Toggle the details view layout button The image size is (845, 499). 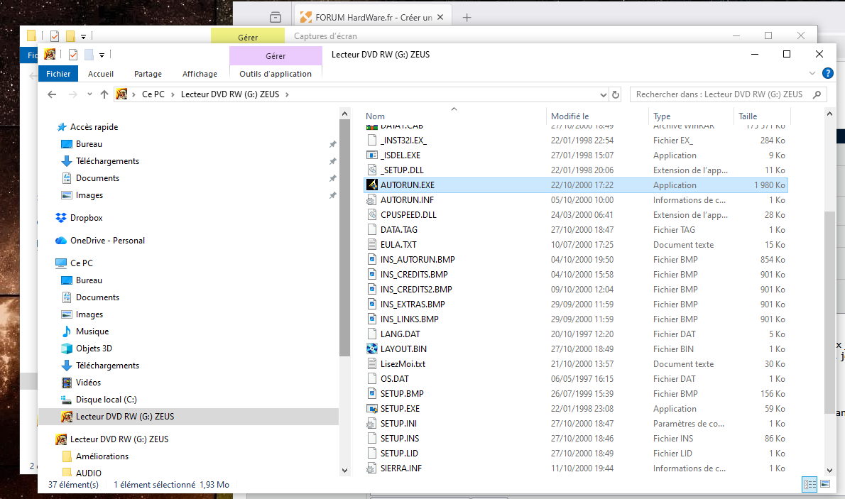tap(809, 484)
